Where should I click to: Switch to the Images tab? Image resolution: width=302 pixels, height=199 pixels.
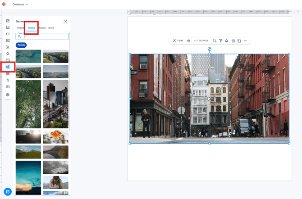tap(21, 28)
